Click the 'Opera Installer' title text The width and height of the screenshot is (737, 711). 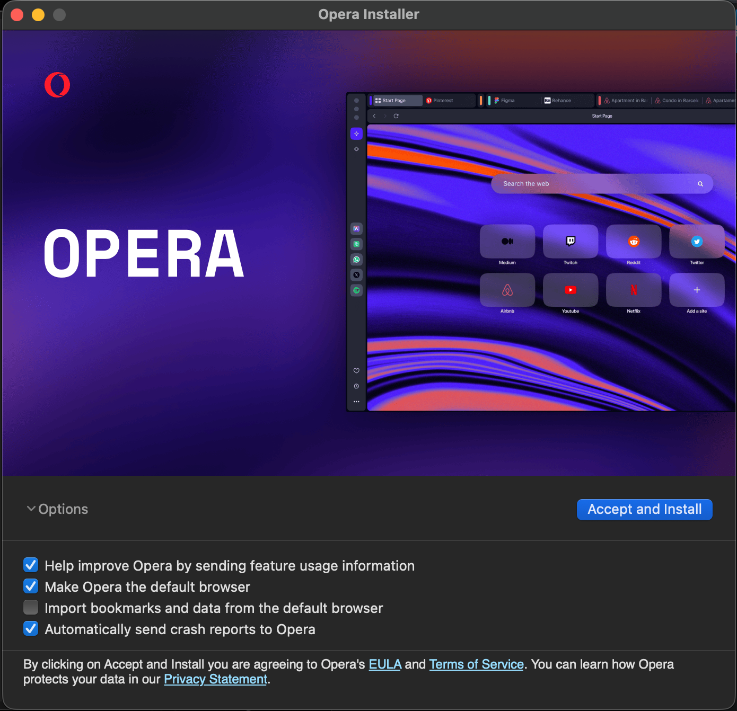(368, 14)
